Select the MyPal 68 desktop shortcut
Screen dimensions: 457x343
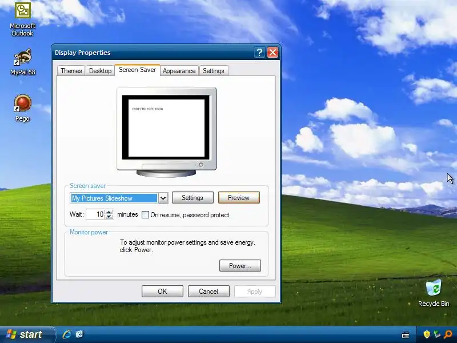click(x=22, y=62)
